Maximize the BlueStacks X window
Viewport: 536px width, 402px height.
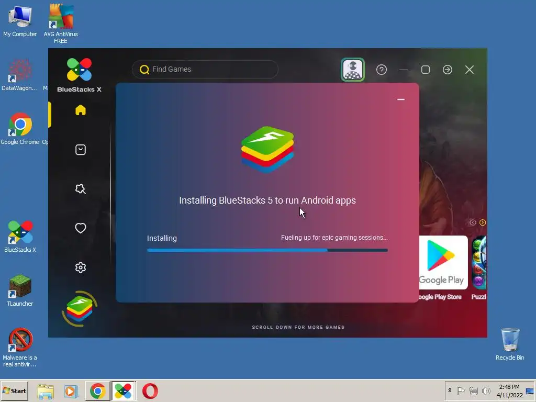coord(425,70)
